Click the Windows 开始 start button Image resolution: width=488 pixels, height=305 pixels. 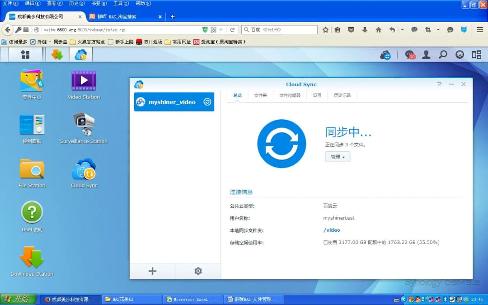[x=18, y=300]
